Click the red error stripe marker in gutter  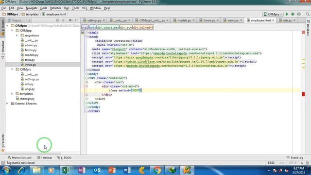303,94
